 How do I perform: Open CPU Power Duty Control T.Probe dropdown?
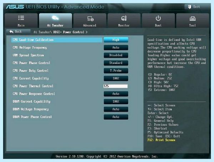(116, 71)
